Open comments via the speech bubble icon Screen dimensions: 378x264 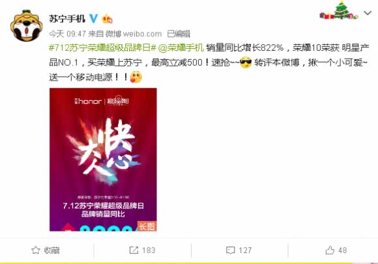pyautogui.click(x=230, y=250)
